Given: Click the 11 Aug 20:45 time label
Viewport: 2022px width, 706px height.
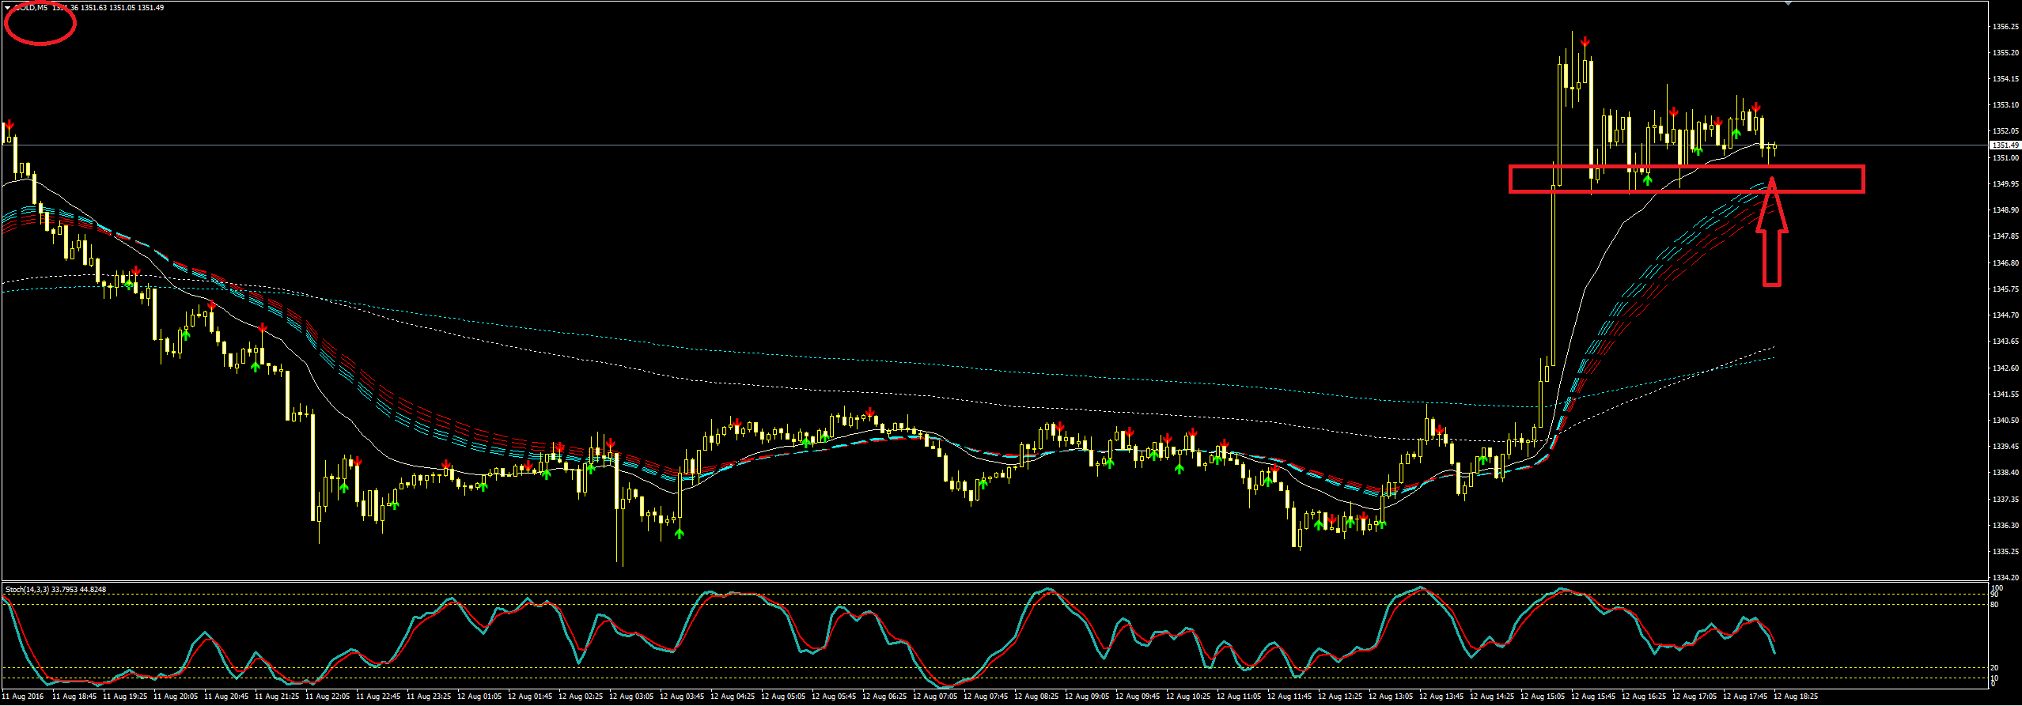Looking at the screenshot, I should point(226,697).
